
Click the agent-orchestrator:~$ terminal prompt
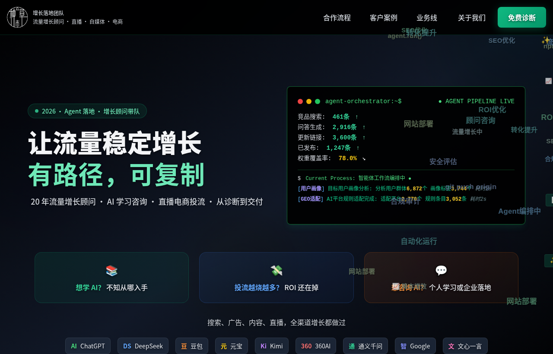pos(363,101)
